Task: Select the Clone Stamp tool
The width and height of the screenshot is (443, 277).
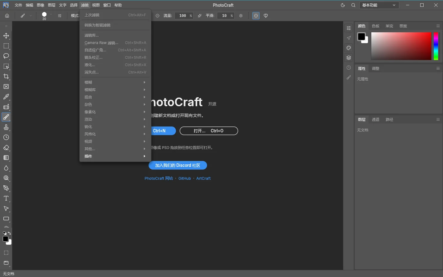Action: pos(6,127)
